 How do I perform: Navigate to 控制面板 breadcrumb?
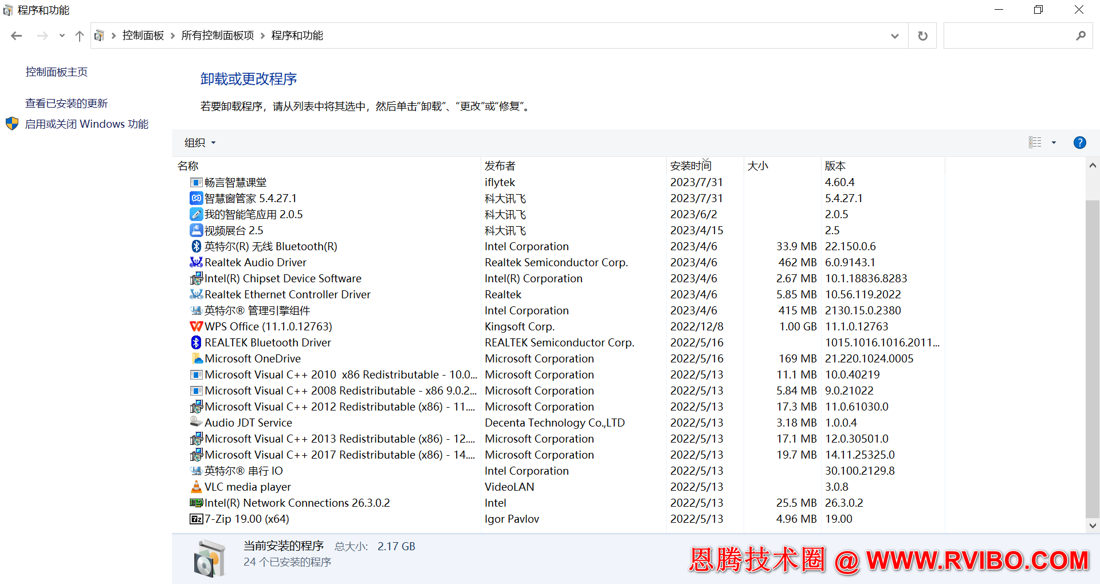pos(143,35)
